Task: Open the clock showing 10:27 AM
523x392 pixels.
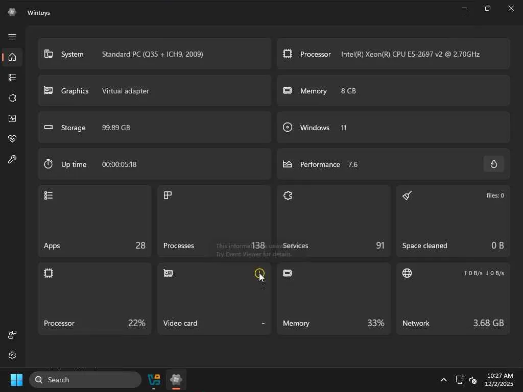Action: click(x=500, y=380)
